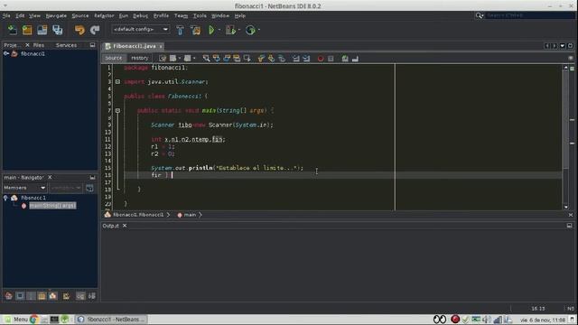Select main(String[] args) in Navigator

point(52,206)
